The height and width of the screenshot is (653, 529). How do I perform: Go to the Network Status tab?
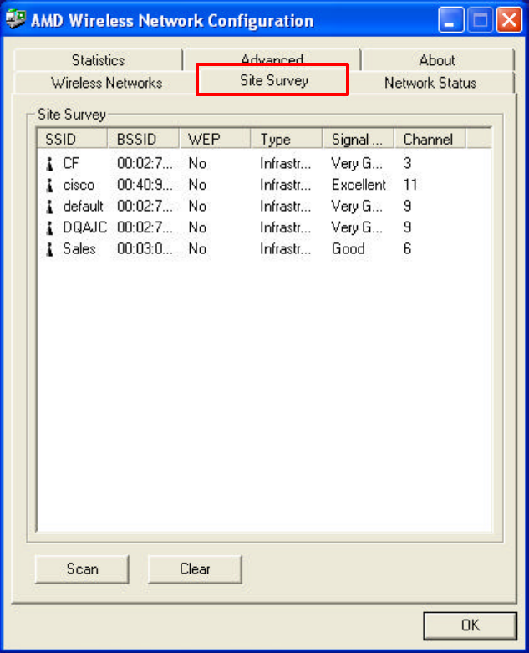point(430,83)
